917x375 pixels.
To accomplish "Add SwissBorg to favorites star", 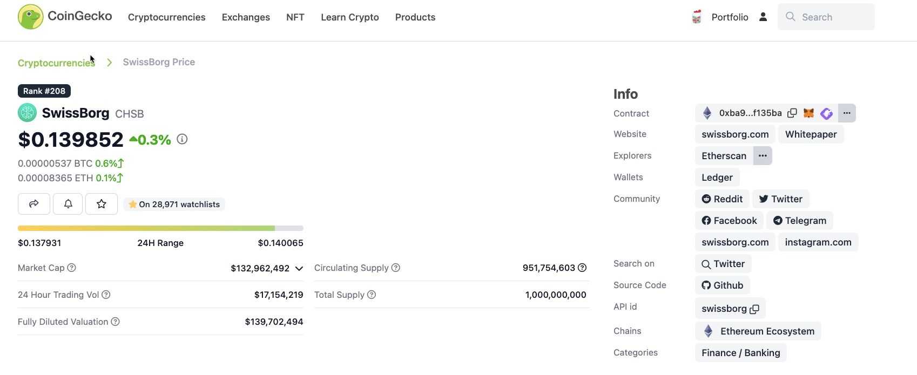I will [x=102, y=204].
